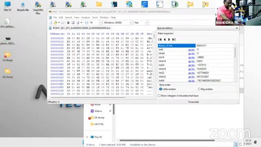Screen dimensions: 261x147
Task: Click the Explorer horizontal scrollbar
Action: pos(167,140)
